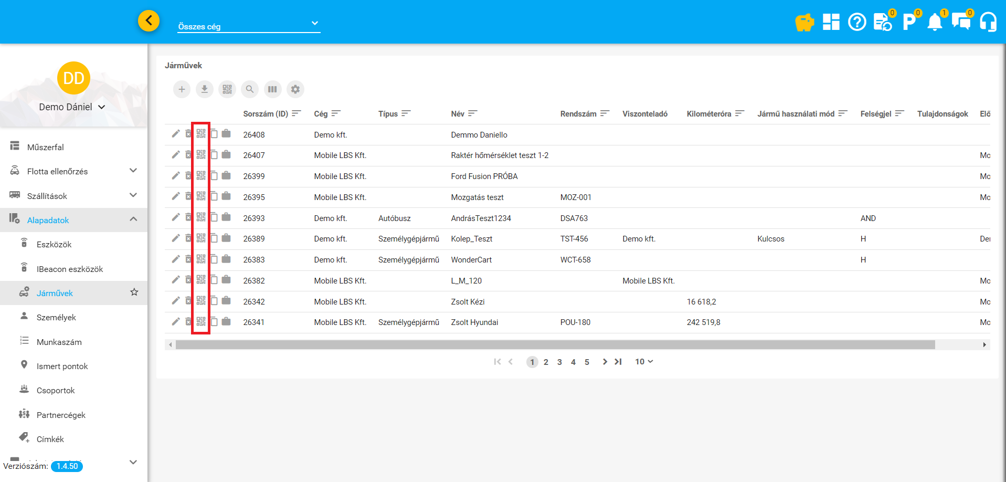Sort by the Sorszám (ID) column header
The image size is (1006, 482).
point(266,114)
